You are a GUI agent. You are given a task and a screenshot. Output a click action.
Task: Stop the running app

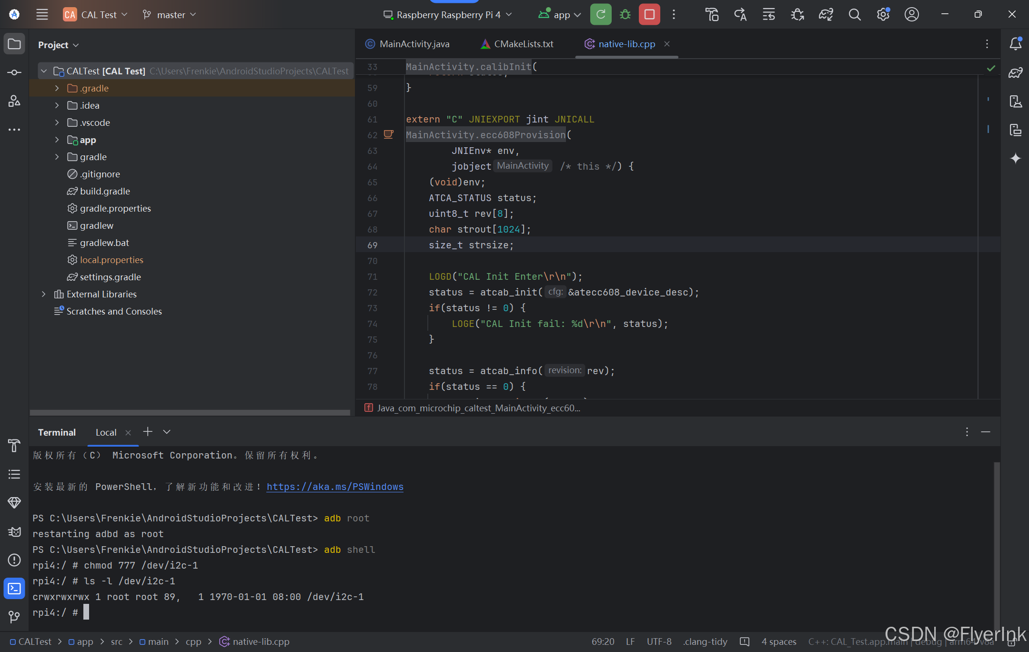click(649, 14)
